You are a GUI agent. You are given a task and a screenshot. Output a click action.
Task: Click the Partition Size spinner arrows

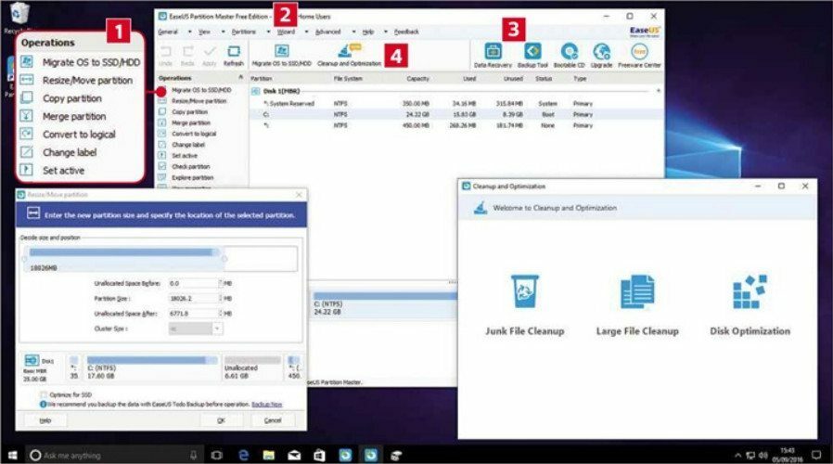pyautogui.click(x=221, y=299)
